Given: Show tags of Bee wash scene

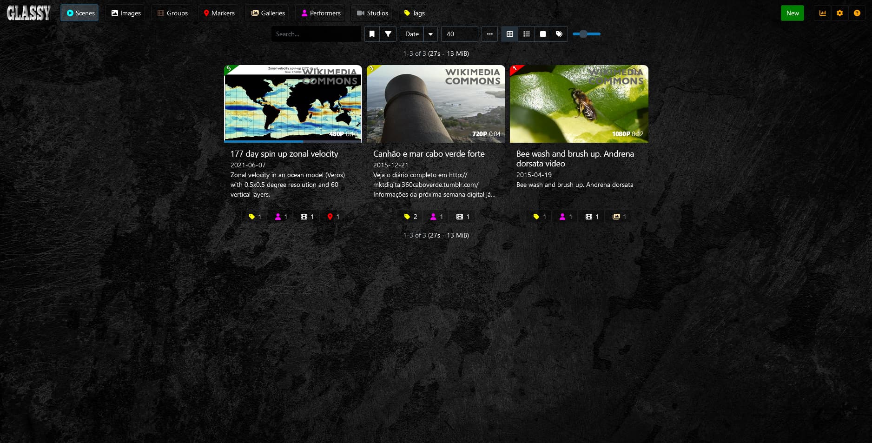Looking at the screenshot, I should pos(540,217).
